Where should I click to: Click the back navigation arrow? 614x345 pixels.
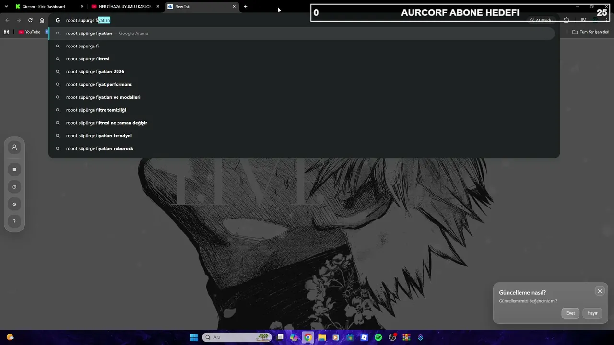click(x=7, y=20)
